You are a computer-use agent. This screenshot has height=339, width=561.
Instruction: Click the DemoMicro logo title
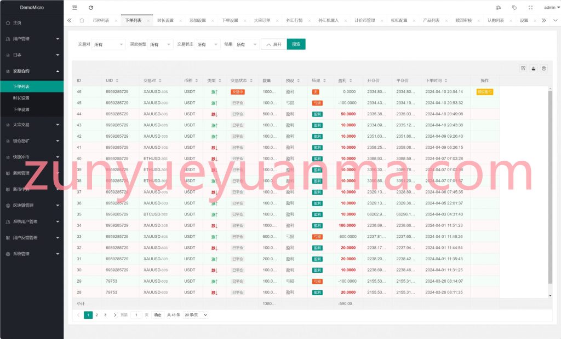pyautogui.click(x=32, y=7)
